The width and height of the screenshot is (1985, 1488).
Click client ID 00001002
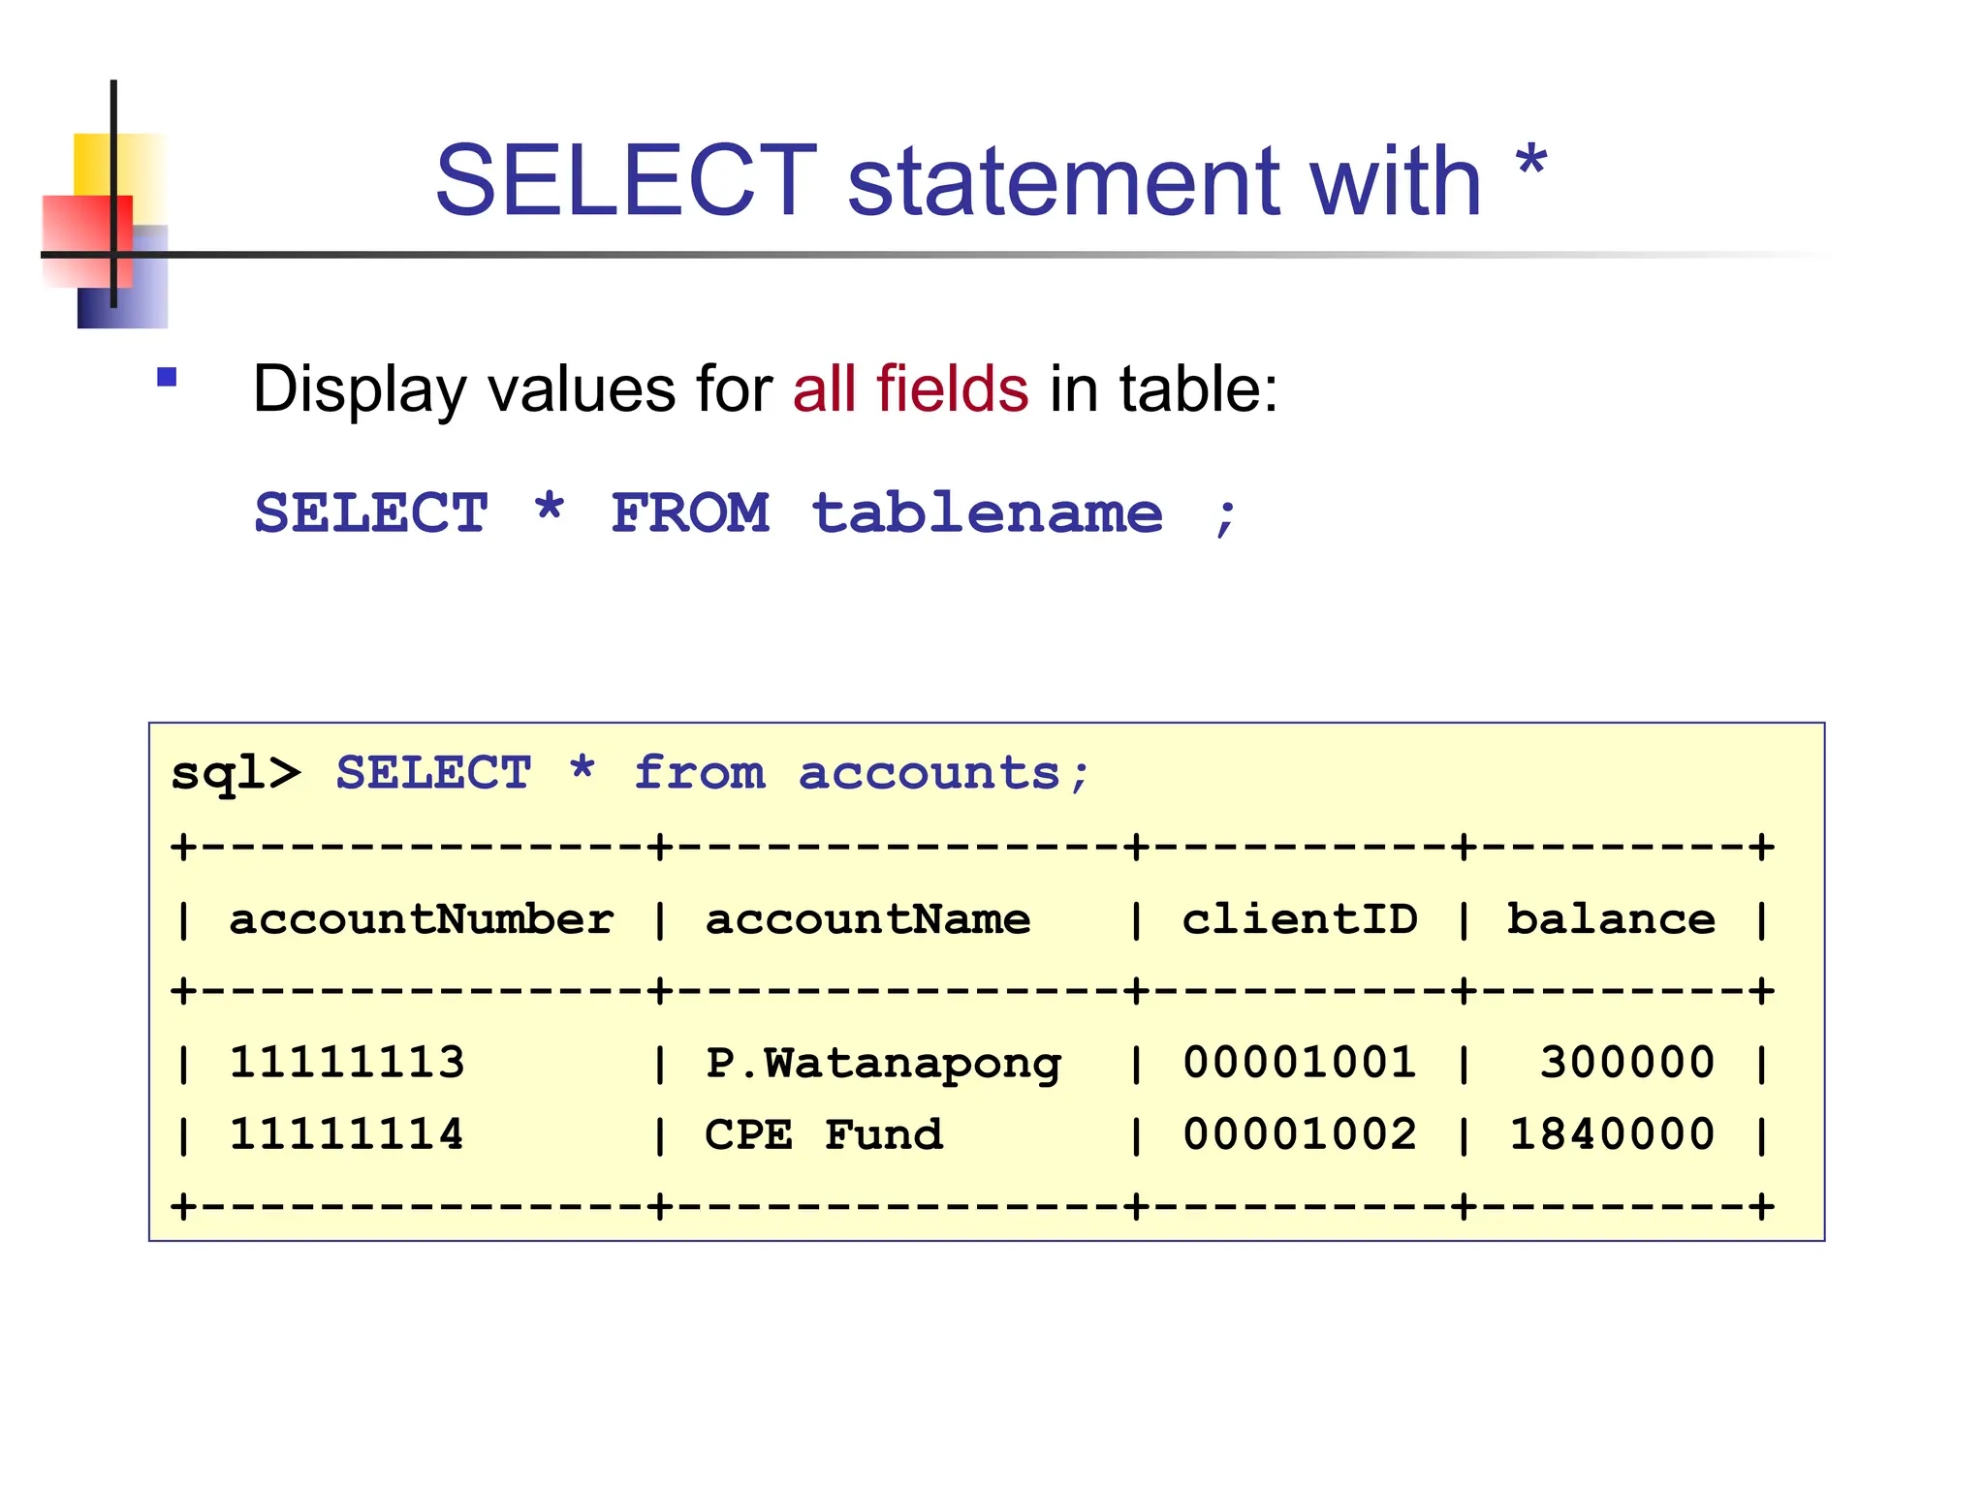[1300, 1133]
